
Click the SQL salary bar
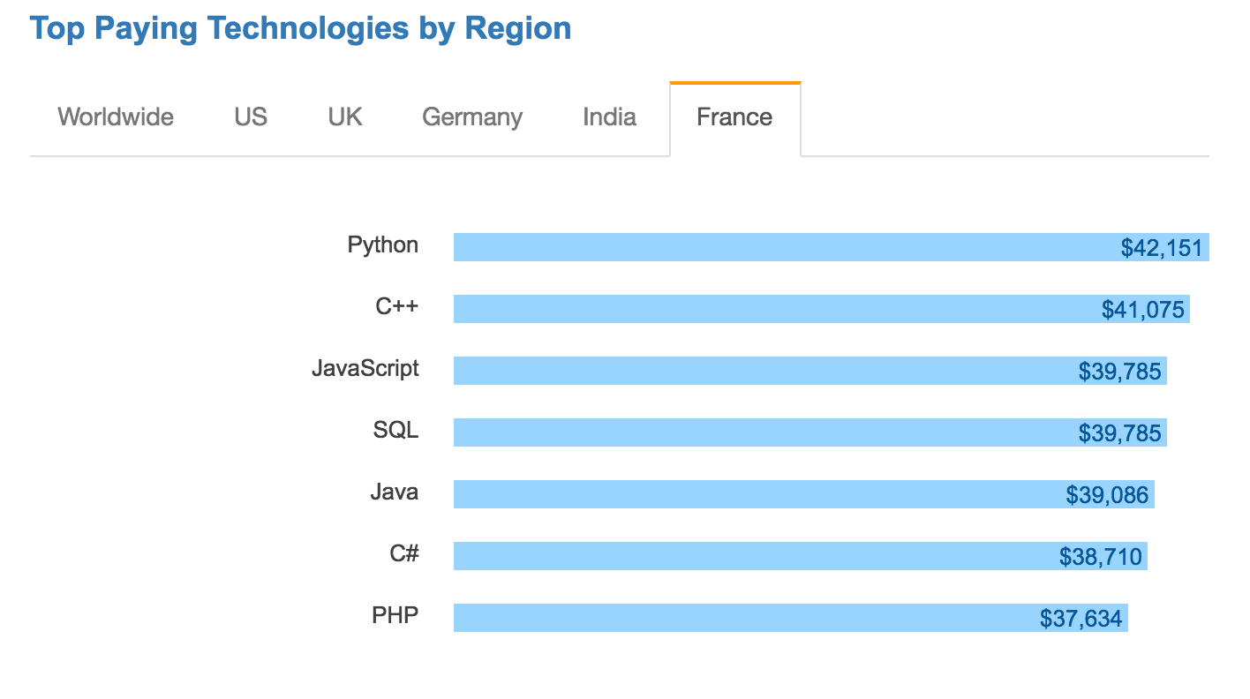[x=810, y=432]
